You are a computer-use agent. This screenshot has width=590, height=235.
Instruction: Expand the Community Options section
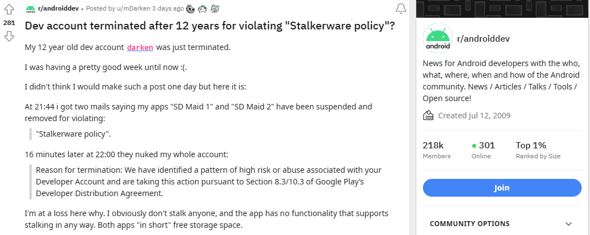tap(568, 223)
